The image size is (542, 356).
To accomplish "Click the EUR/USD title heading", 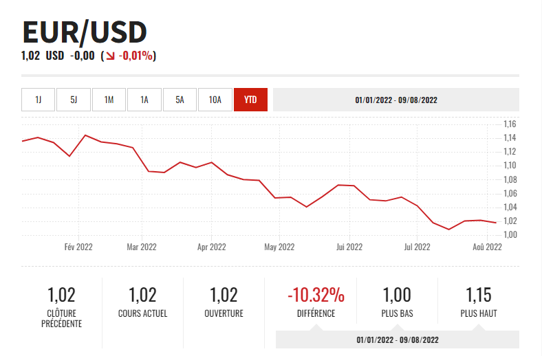I will [x=85, y=32].
